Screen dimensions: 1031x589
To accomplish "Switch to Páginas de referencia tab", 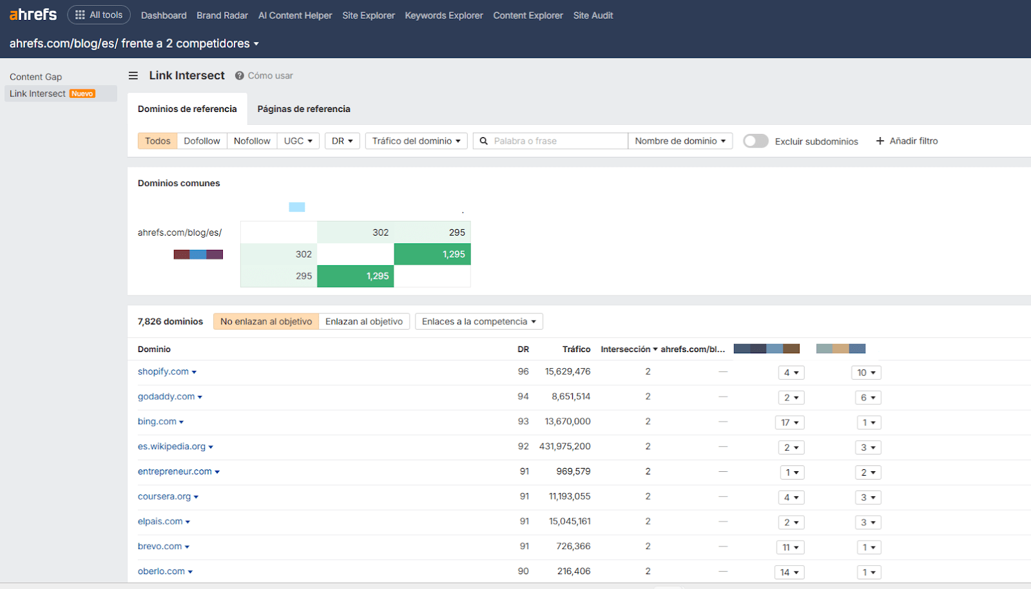I will click(x=304, y=109).
